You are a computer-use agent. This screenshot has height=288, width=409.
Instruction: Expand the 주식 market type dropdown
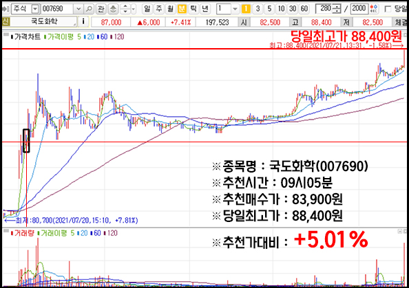click(34, 9)
